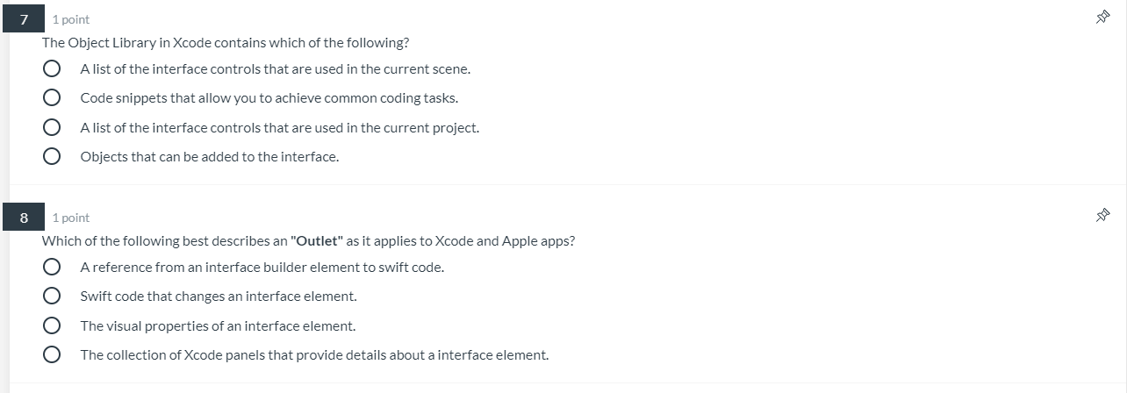1127x393 pixels.
Task: Click the "1 point" label of question 7
Action: (71, 19)
